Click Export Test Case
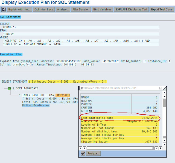 [162, 10]
